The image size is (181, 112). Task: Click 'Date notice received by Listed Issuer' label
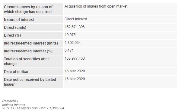pos(30,82)
